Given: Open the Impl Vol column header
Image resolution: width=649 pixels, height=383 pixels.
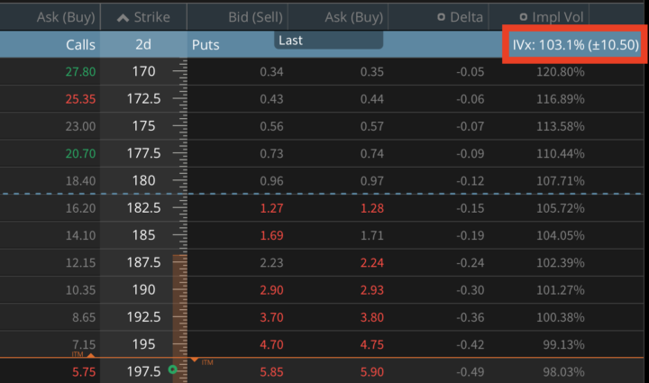Looking at the screenshot, I should (x=558, y=17).
